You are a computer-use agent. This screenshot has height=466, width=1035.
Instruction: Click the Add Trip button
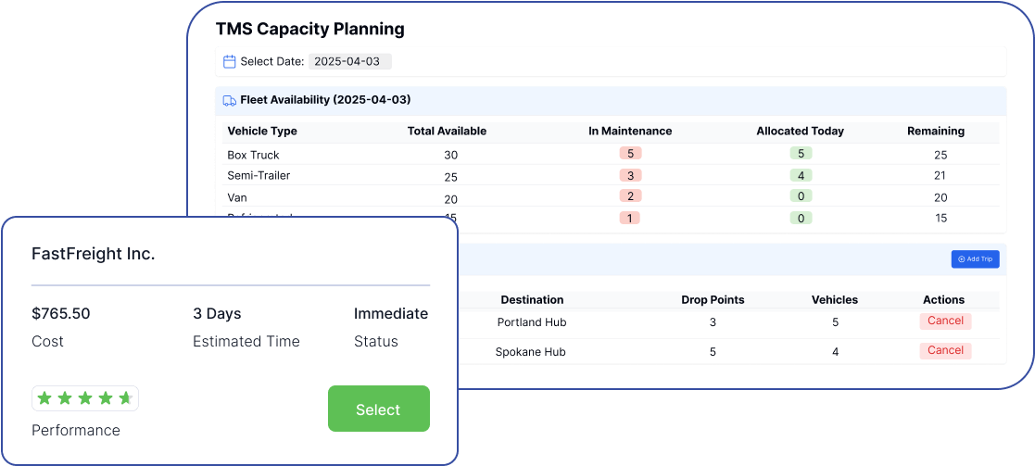pyautogui.click(x=975, y=259)
